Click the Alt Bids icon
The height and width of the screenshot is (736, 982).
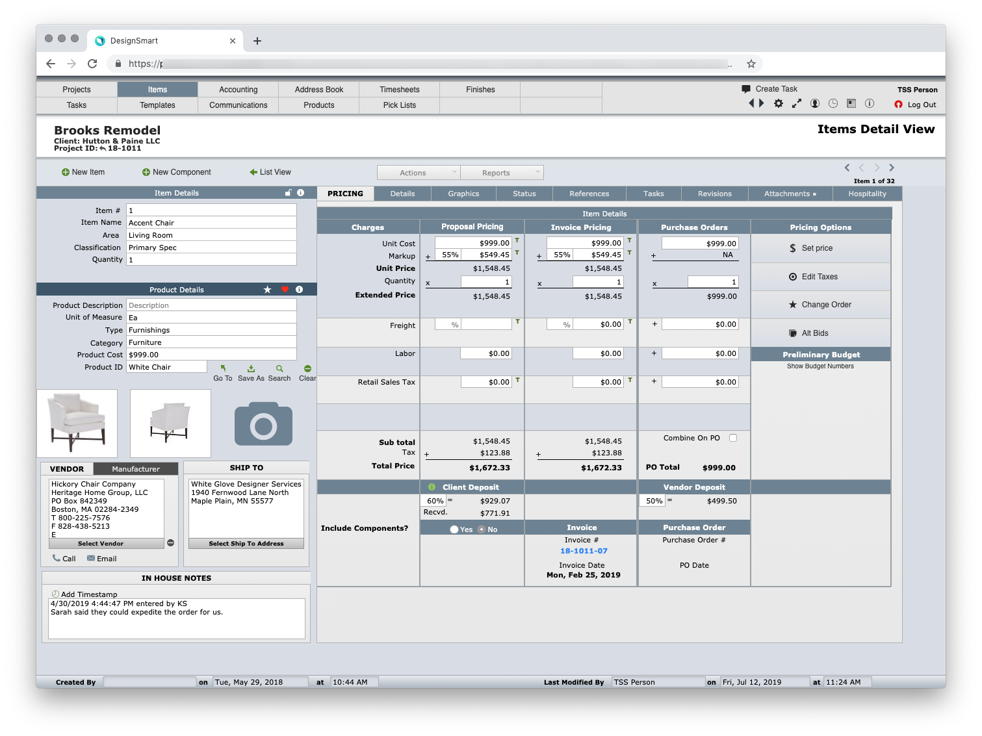coord(793,333)
